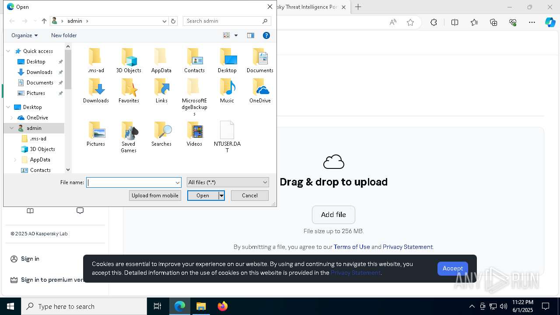
Task: Select the Pictures folder in file list
Action: tap(96, 134)
